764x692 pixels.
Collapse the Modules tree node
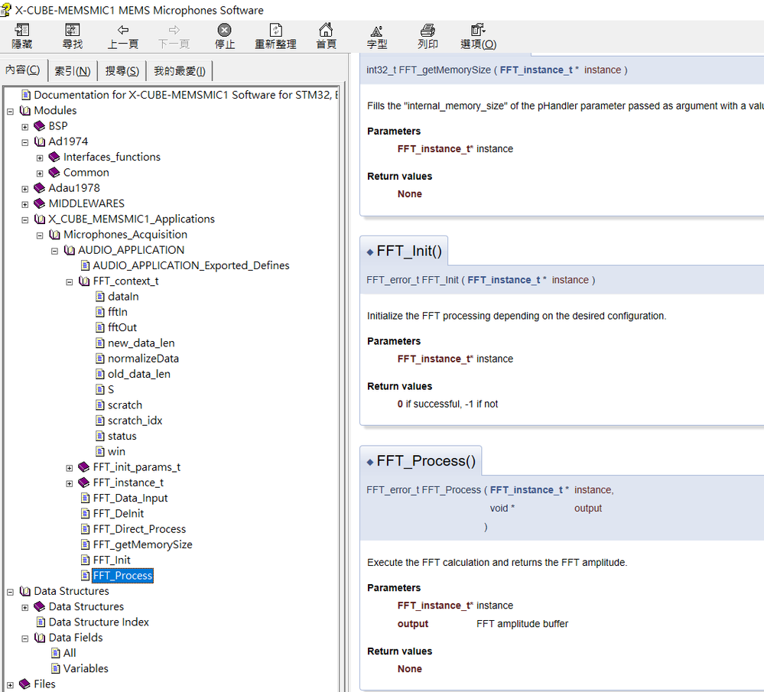coord(10,112)
